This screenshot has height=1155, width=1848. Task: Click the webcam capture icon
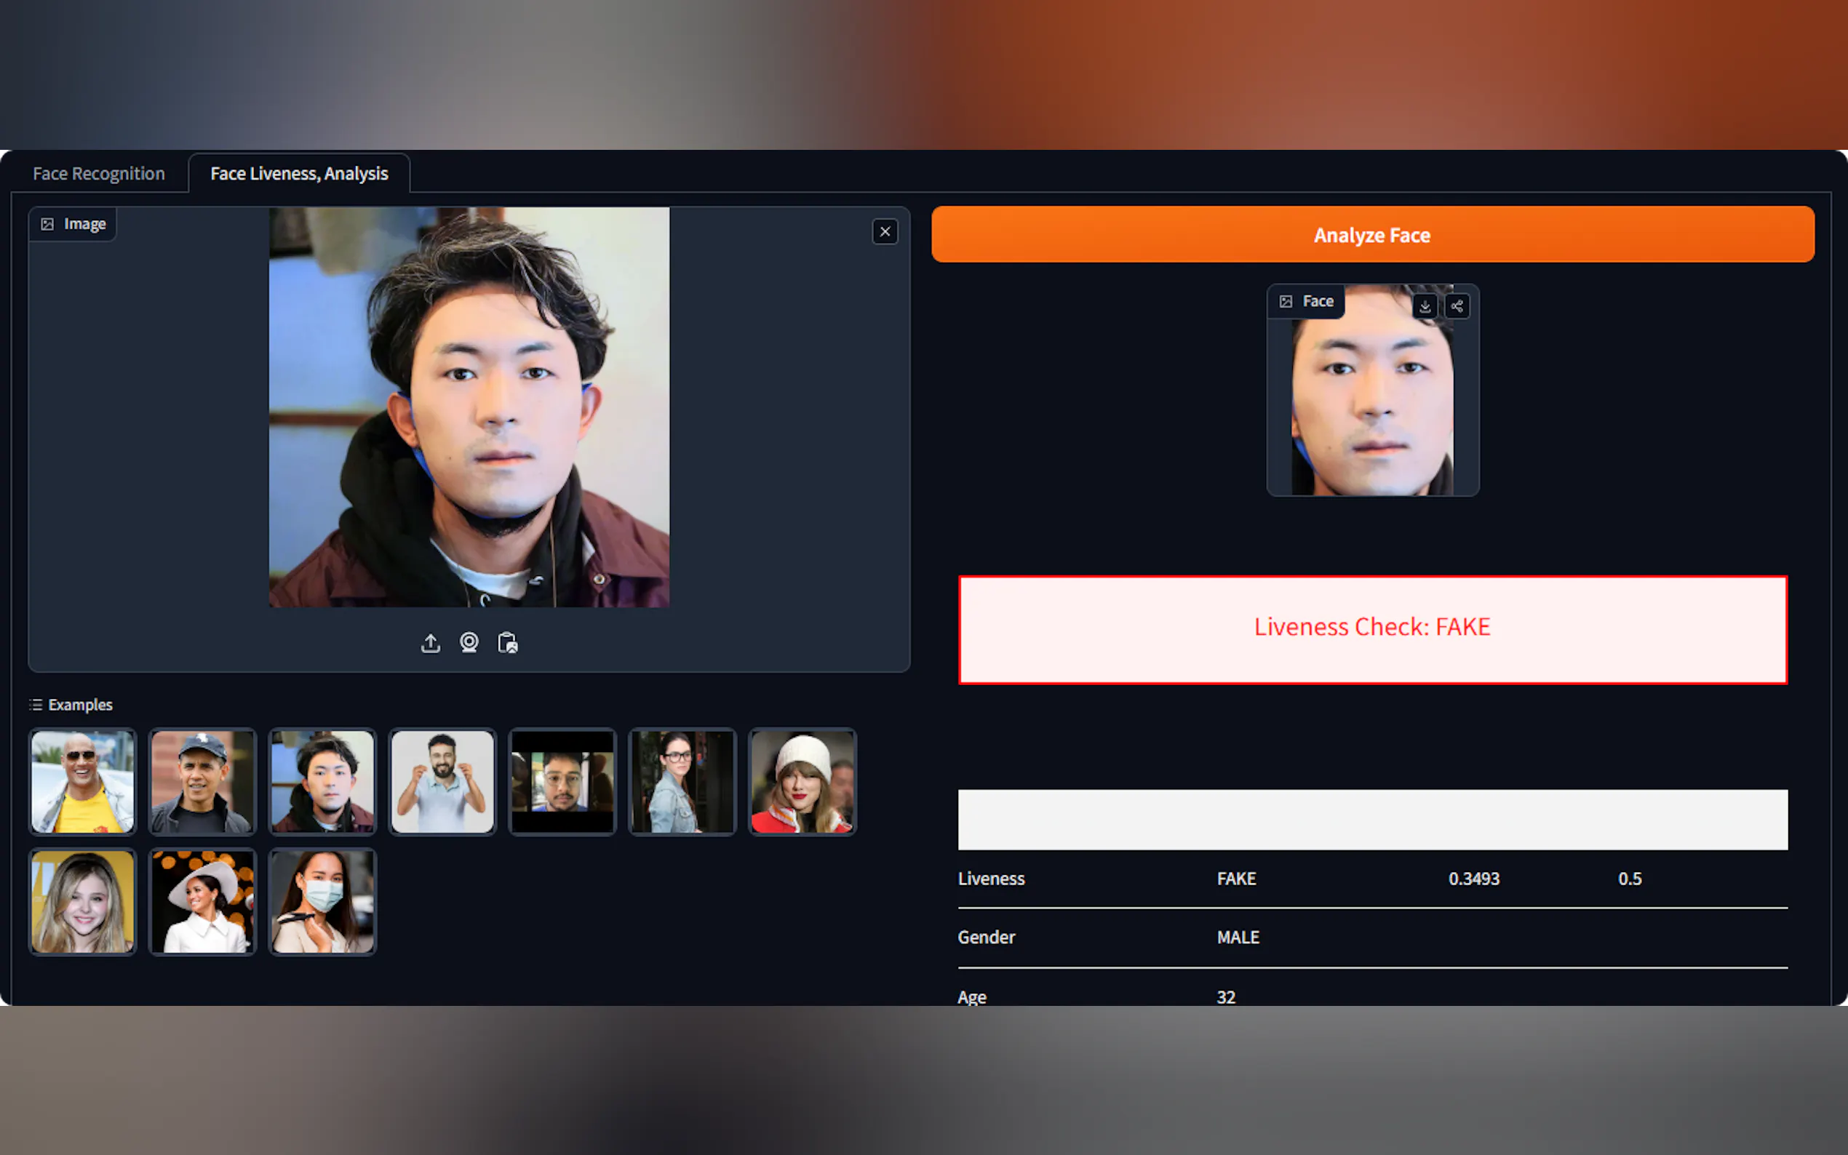point(469,643)
